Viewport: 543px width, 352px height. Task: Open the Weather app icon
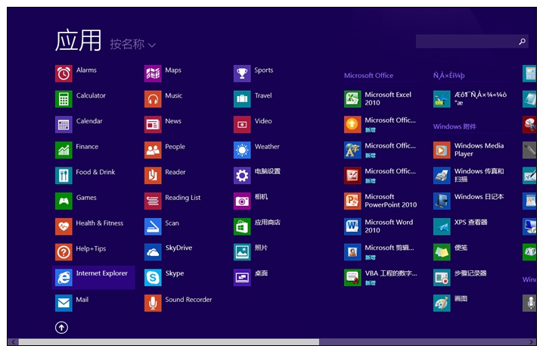click(242, 150)
